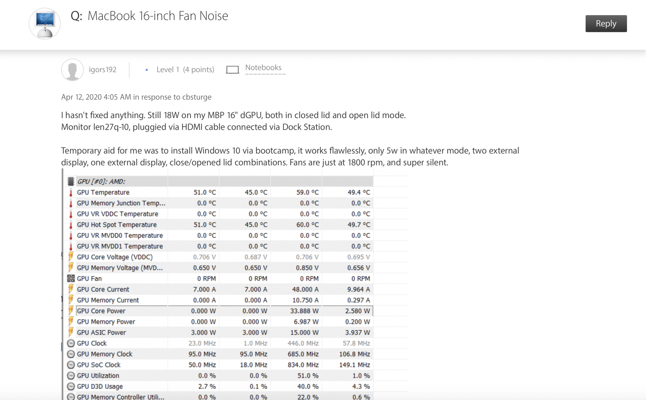Screen dimensions: 646x400
Task: Click clock icon beside GPU Utilization
Action: point(71,375)
